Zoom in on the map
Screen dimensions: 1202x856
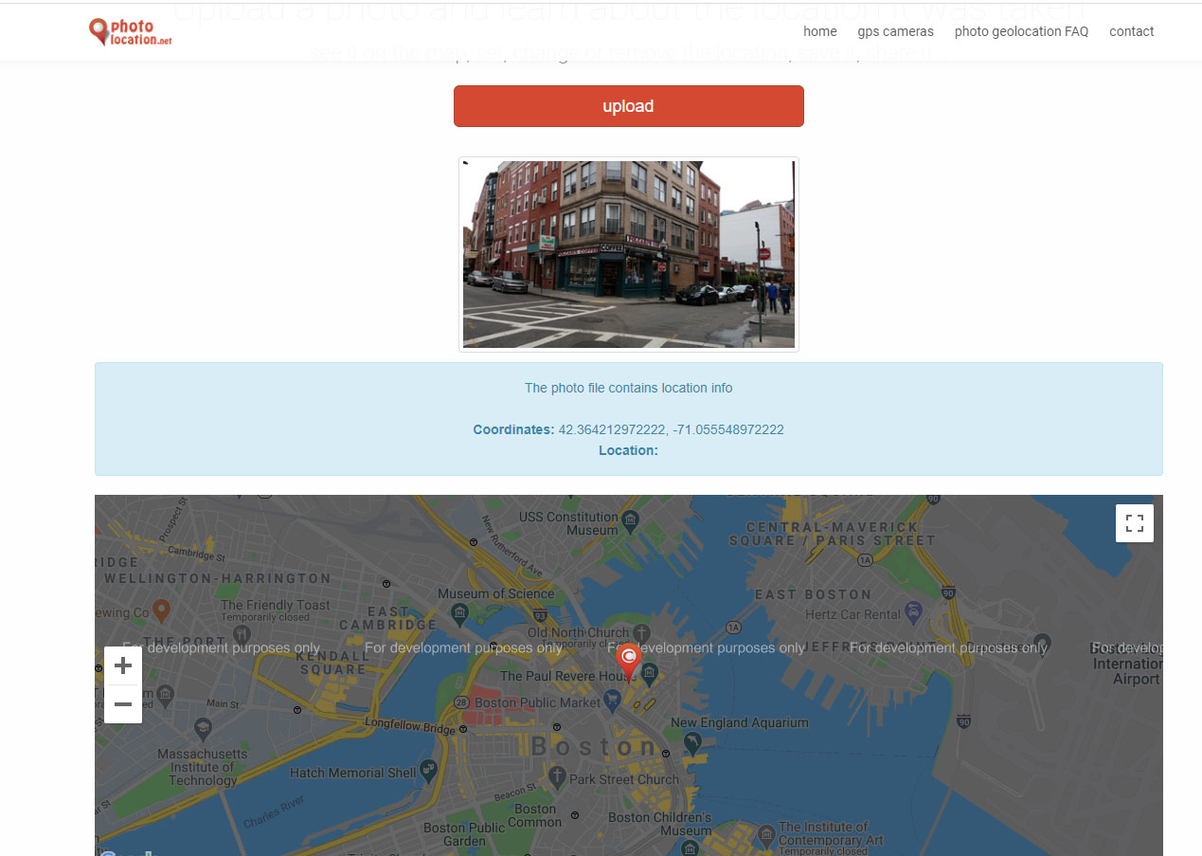click(x=123, y=665)
